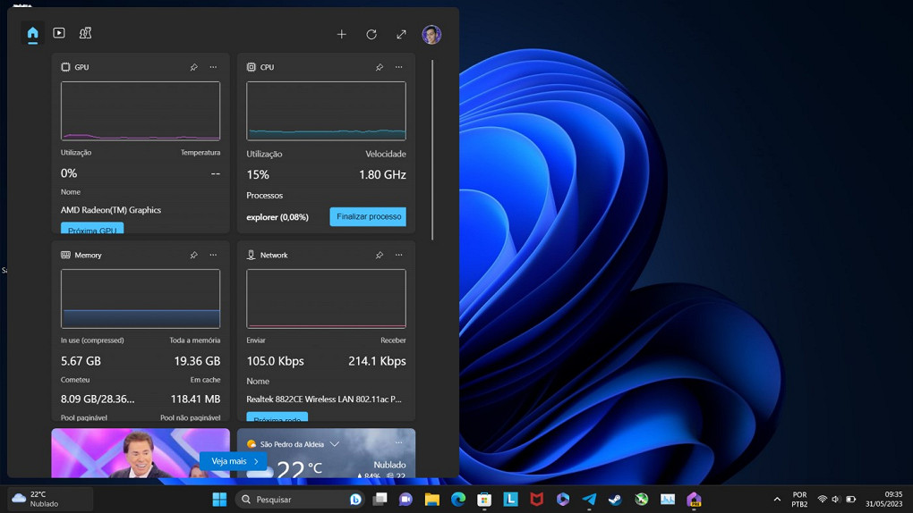Launch Steam from the taskbar
The image size is (913, 513).
615,500
